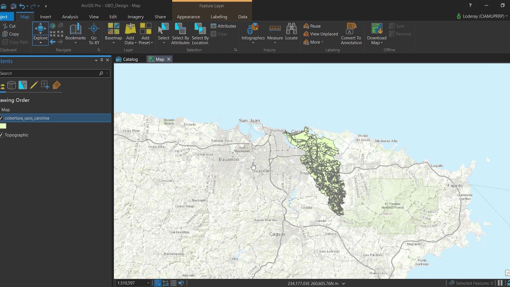Screen dimensions: 510x287
Task: Expand the More labeling dropdown
Action: pos(322,42)
